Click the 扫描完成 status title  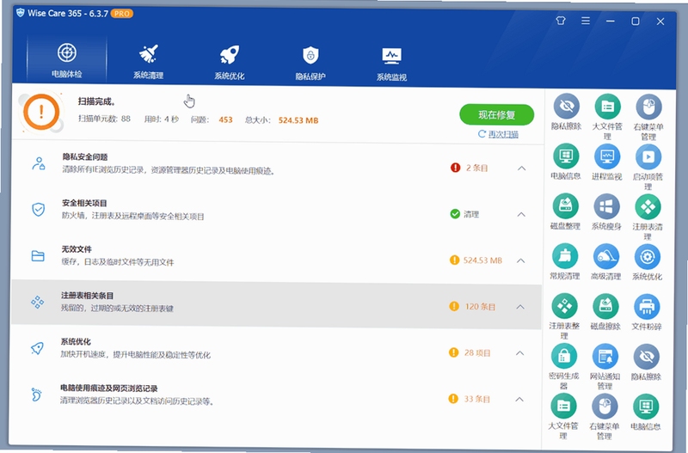[96, 101]
